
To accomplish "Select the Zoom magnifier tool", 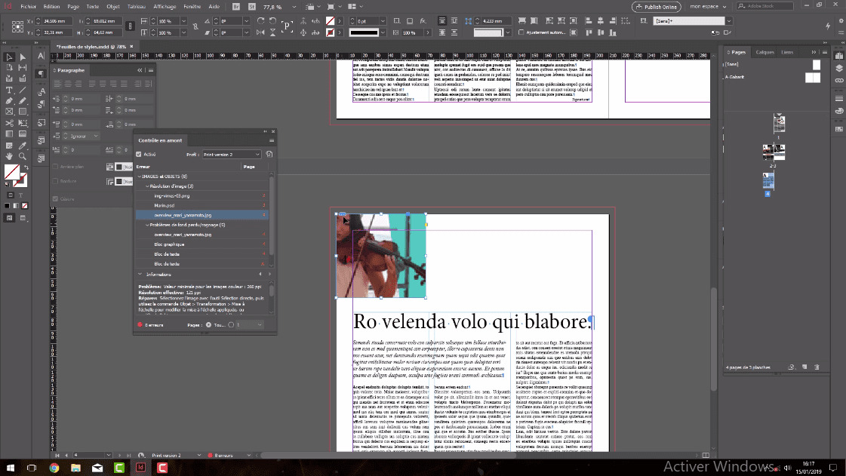I will click(x=23, y=156).
